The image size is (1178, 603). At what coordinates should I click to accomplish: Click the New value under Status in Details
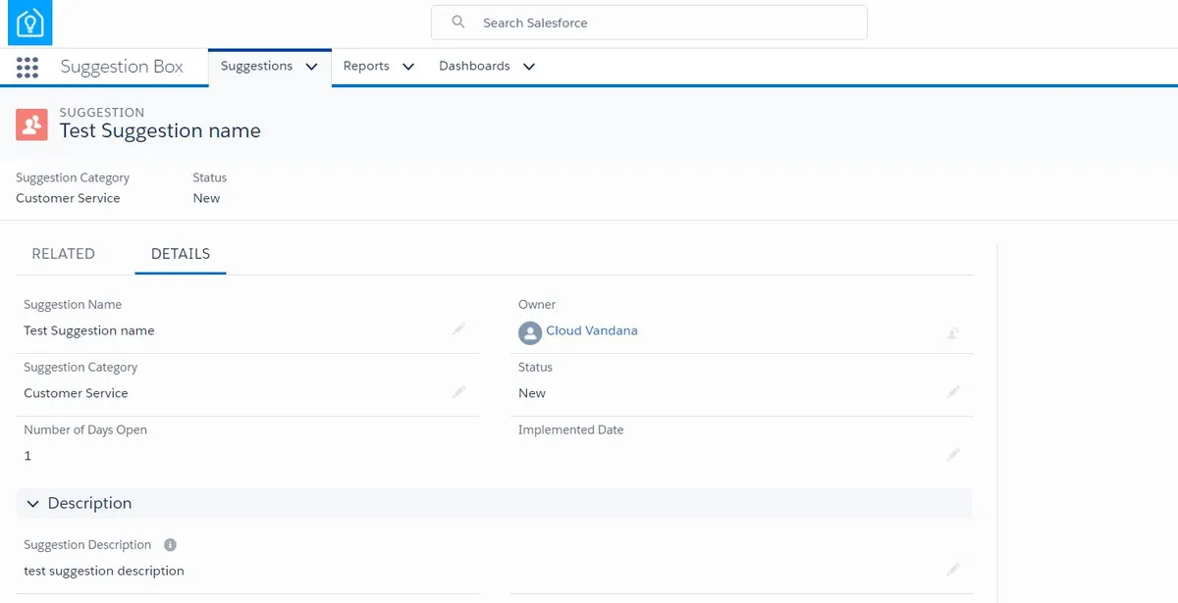[532, 393]
